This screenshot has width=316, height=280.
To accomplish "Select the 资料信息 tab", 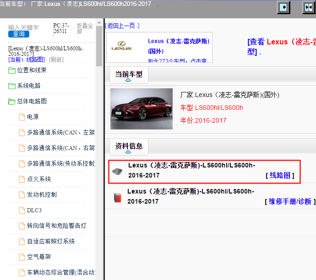I will click(129, 147).
